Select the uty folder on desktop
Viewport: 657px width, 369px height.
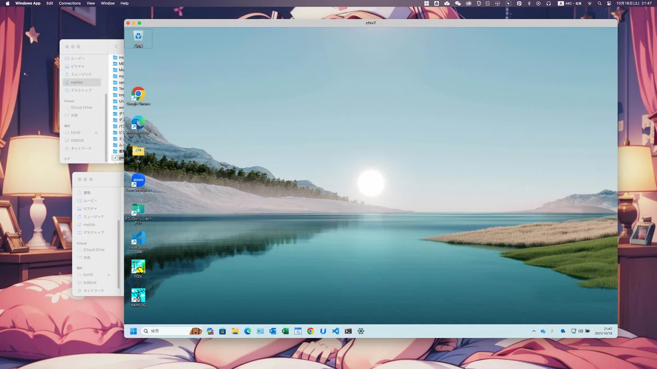[x=138, y=154]
